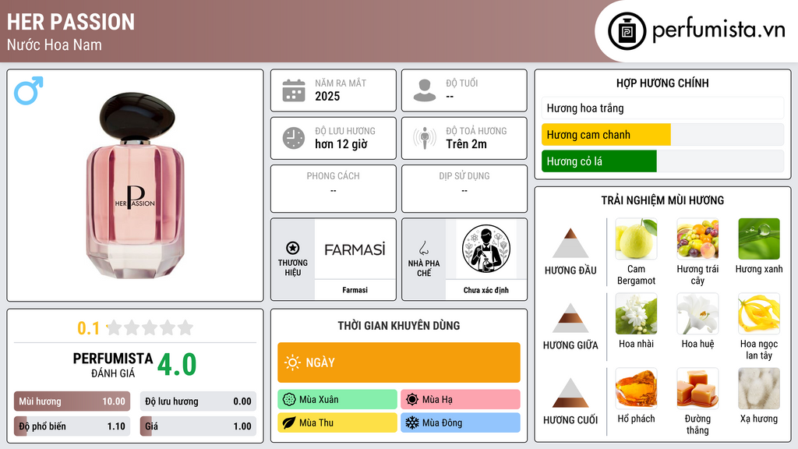Viewport: 798px width, 449px height.
Task: Click the Mùi hương 10.00 score bar
Action: click(x=72, y=401)
